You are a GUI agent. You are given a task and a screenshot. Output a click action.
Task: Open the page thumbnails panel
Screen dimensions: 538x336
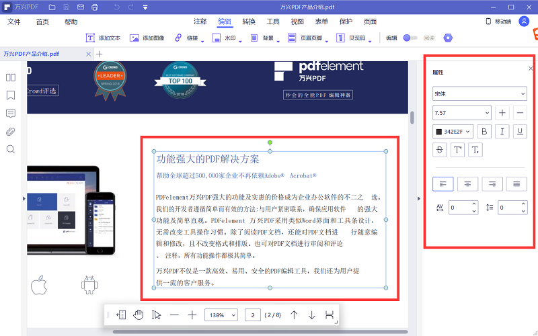(x=11, y=77)
